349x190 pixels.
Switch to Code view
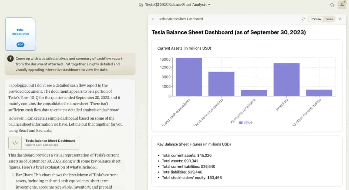coord(330,19)
